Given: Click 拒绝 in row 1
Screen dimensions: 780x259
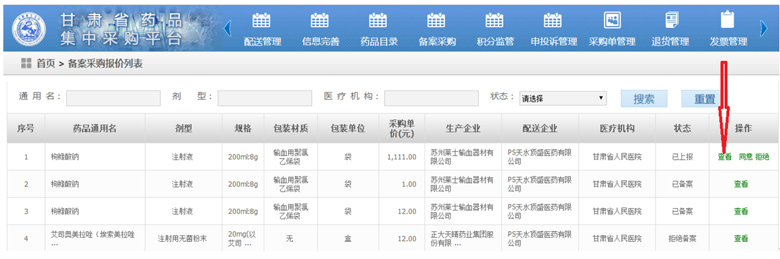Looking at the screenshot, I should click(762, 157).
